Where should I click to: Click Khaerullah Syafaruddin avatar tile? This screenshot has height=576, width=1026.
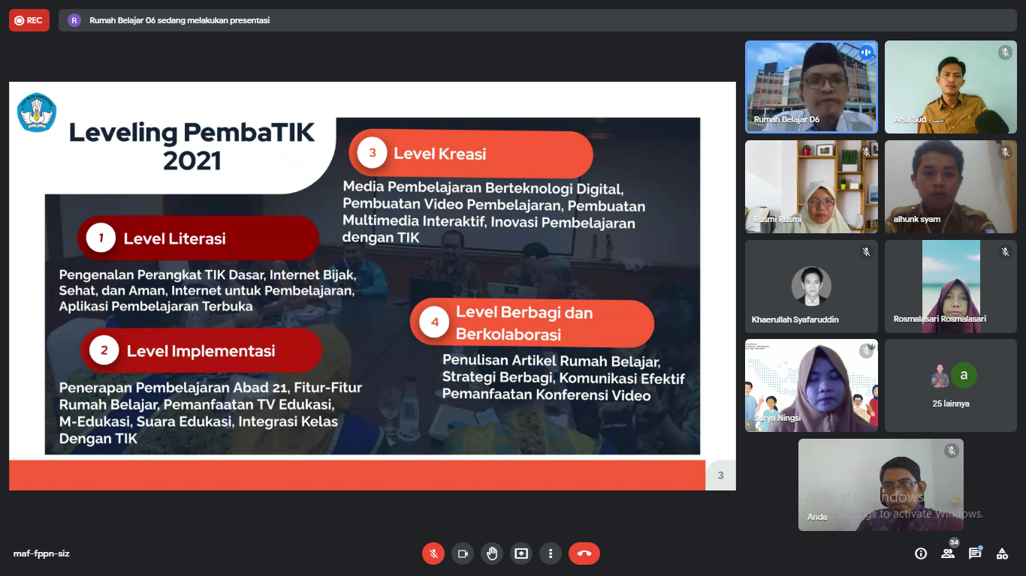pyautogui.click(x=811, y=286)
